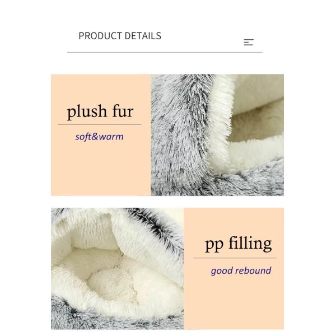Viewport: 336px width, 336px height.
Task: Click the divider line under PRODUCT DETAILS
Action: [x=165, y=52]
